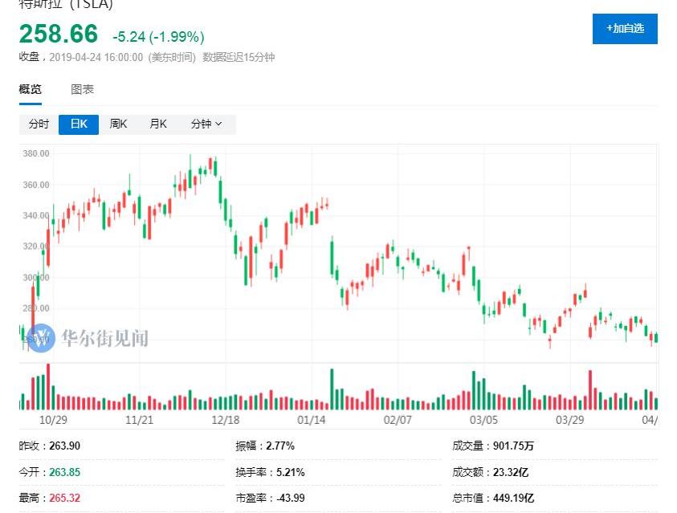Viewport: 677px width, 513px height.
Task: Click the 数据延迟15分钟 notice
Action: point(239,57)
